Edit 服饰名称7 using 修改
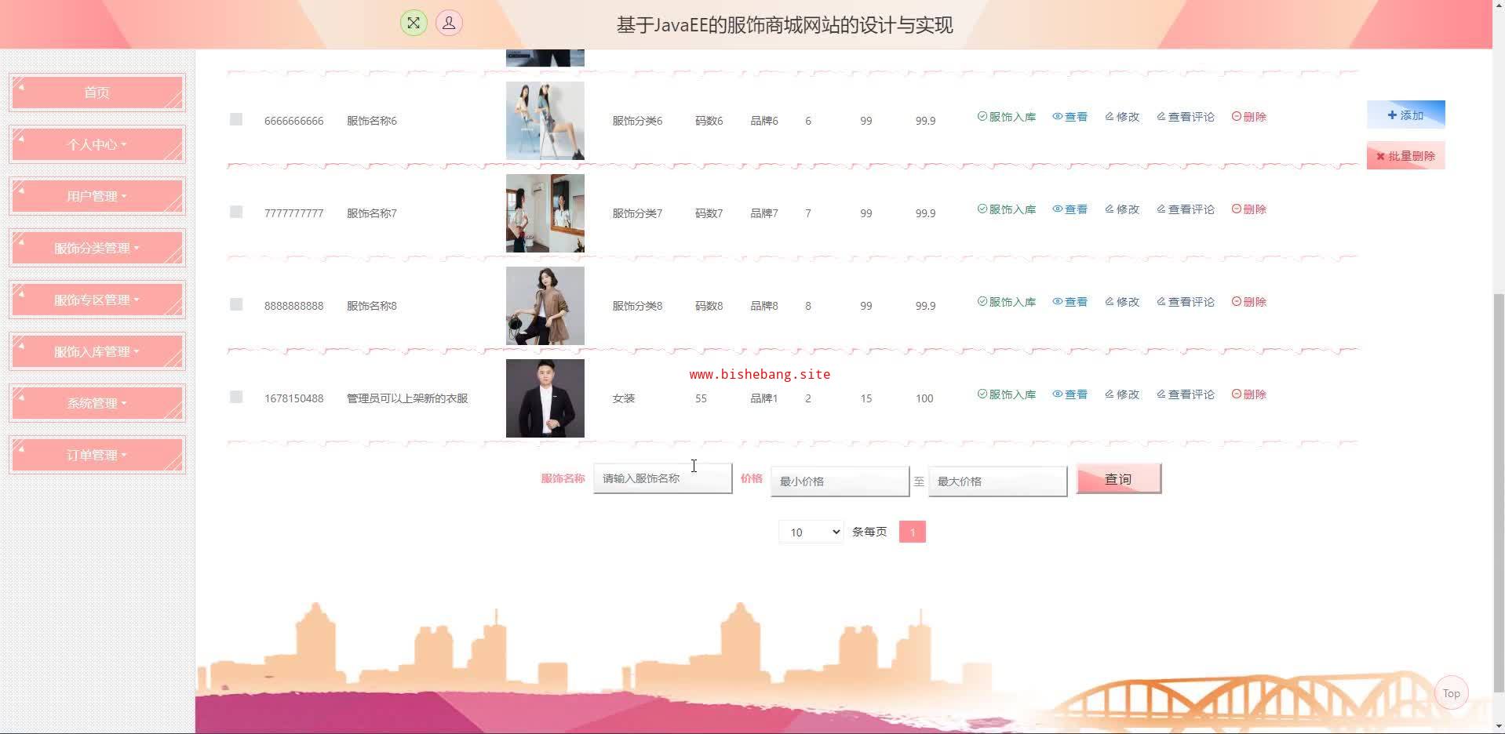 click(x=1122, y=209)
